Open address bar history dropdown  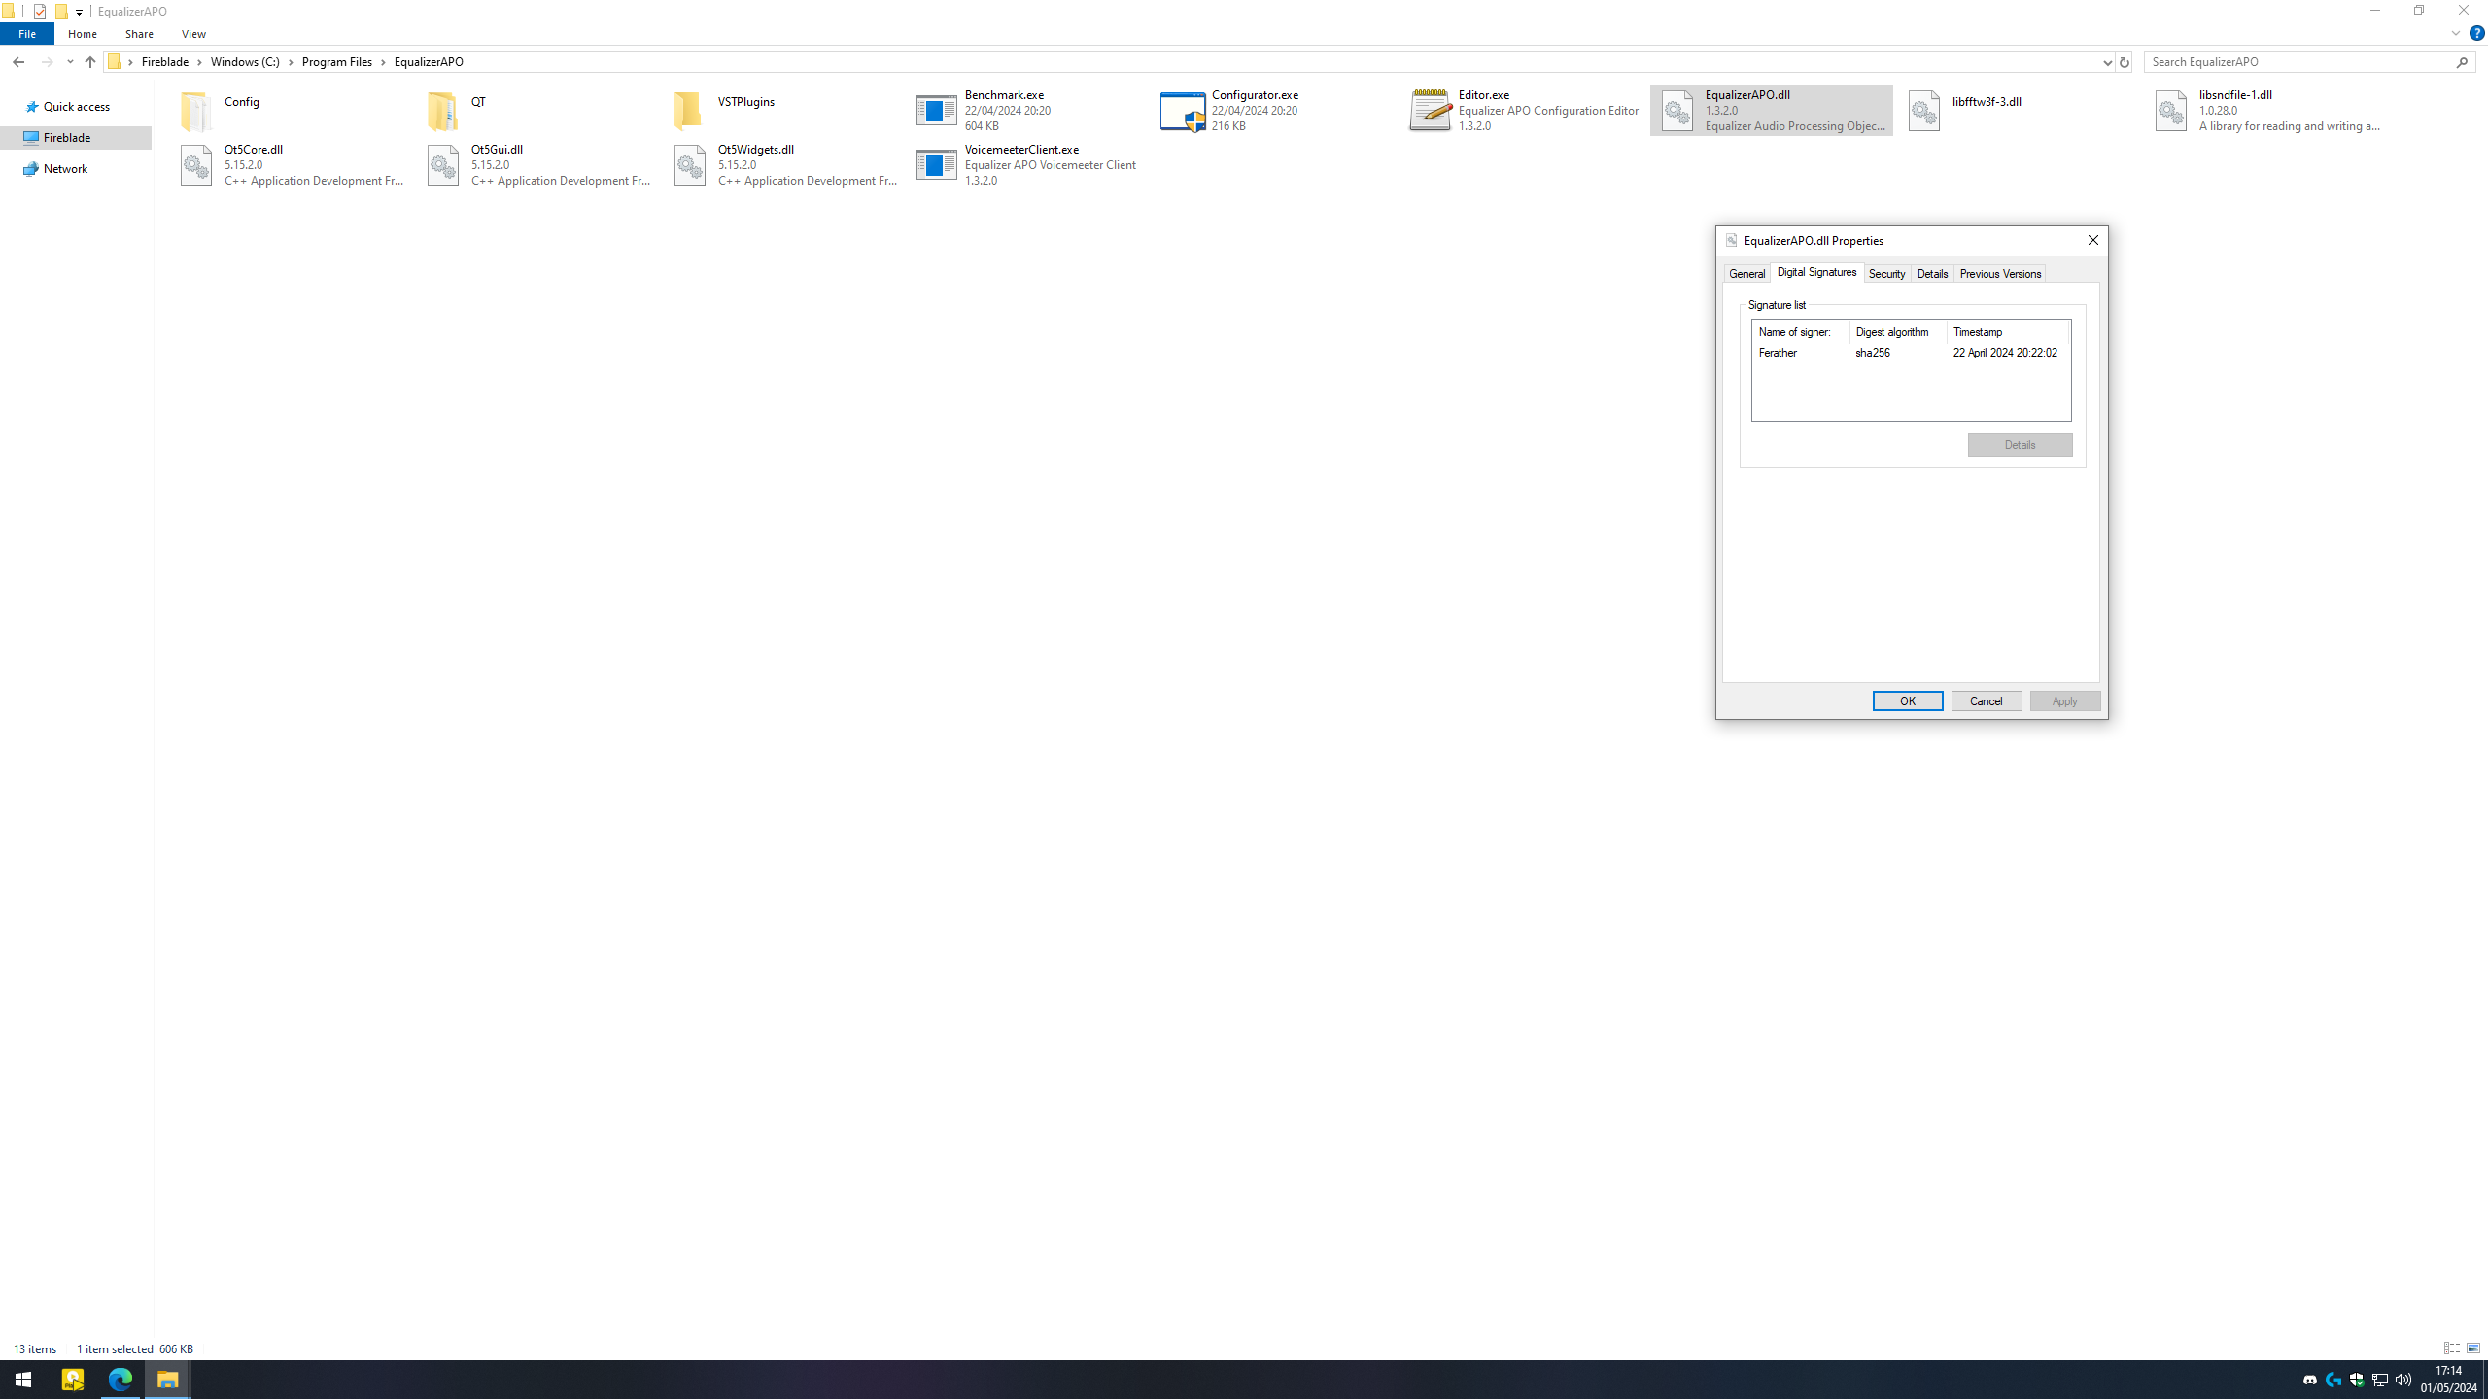(2107, 62)
